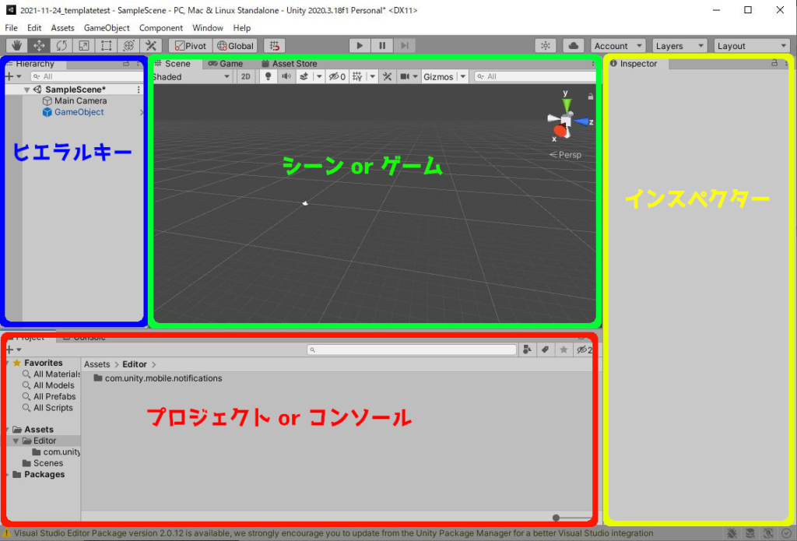Open the Account dropdown
Screen dimensions: 797x541
618,46
